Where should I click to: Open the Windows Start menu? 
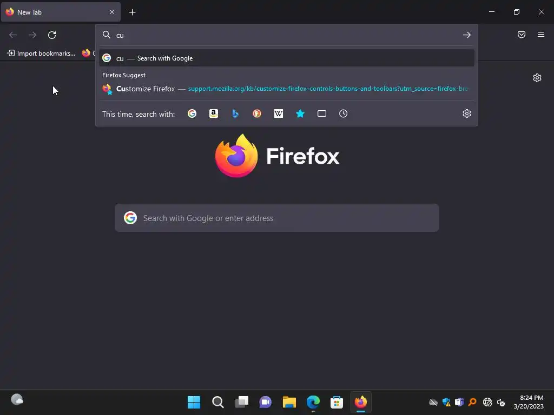194,402
